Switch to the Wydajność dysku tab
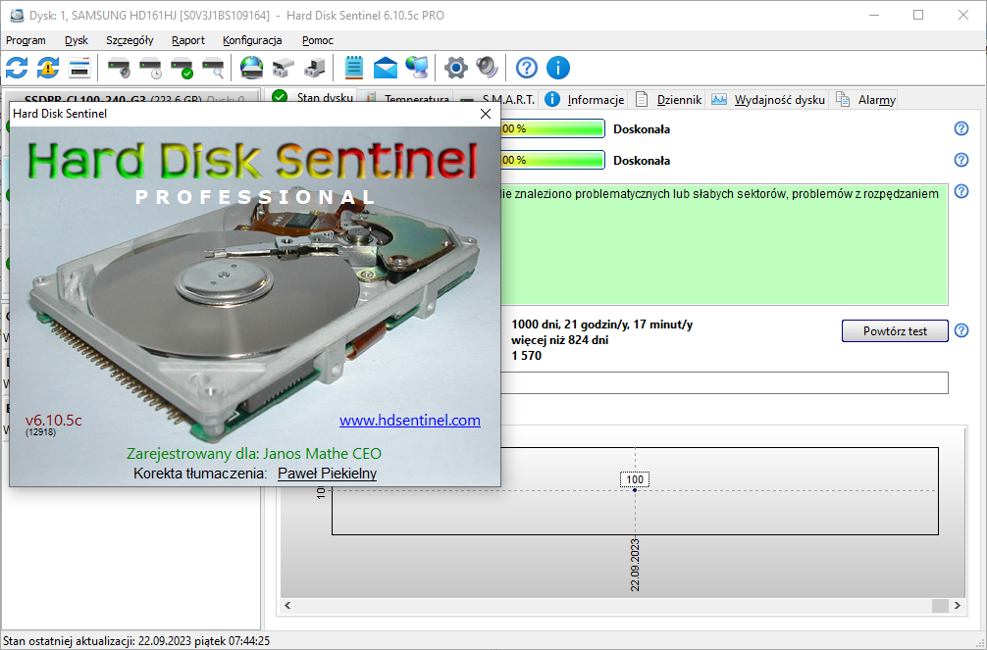 coord(768,99)
